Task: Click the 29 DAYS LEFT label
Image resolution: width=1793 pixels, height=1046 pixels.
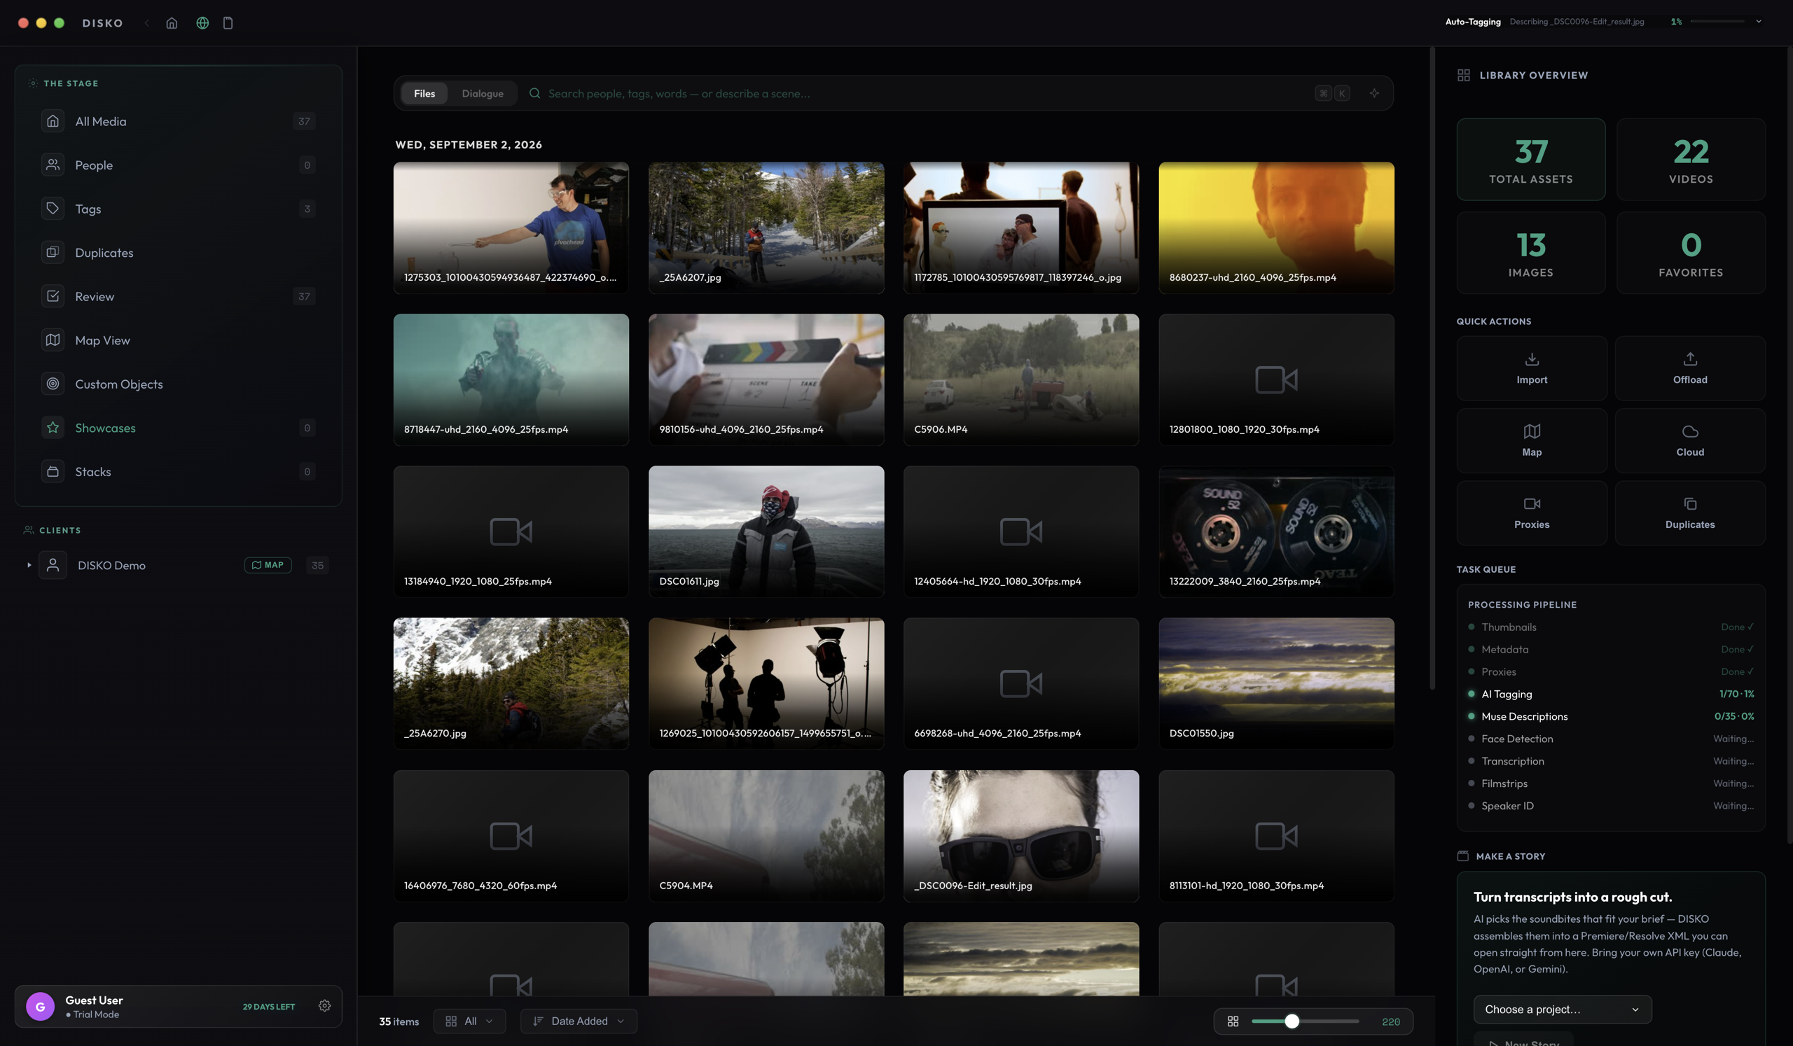Action: coord(269,1006)
